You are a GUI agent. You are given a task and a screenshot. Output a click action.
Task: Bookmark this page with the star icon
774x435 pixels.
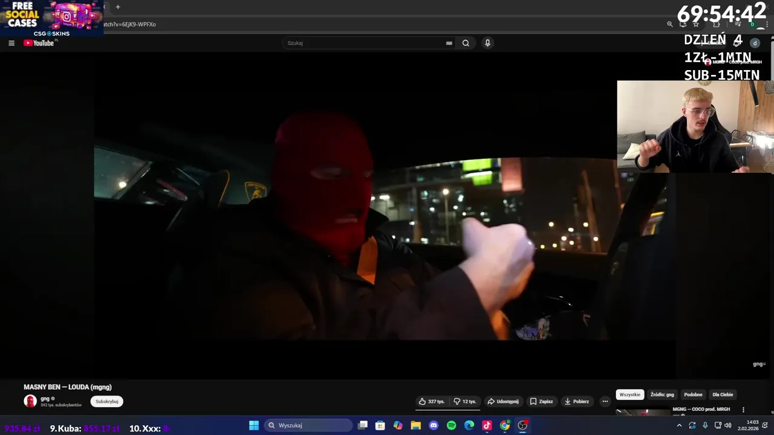coord(696,24)
